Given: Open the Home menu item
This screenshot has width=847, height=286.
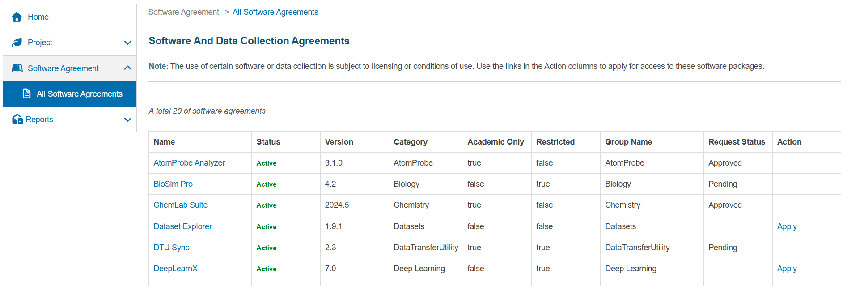Looking at the screenshot, I should [38, 17].
